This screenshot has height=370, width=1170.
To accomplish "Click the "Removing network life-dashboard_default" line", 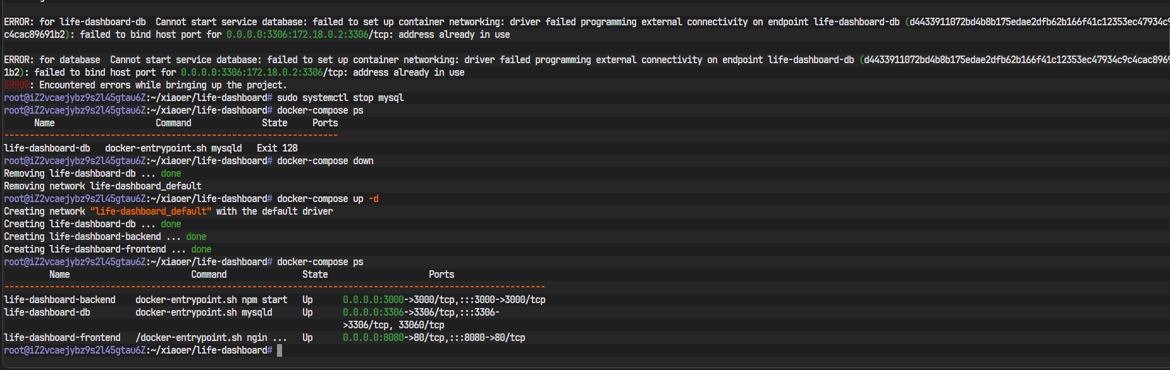I will [102, 186].
